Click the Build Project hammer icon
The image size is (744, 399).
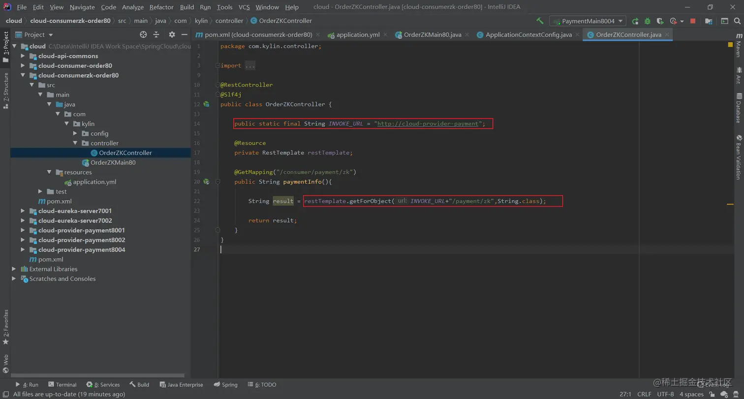click(540, 21)
